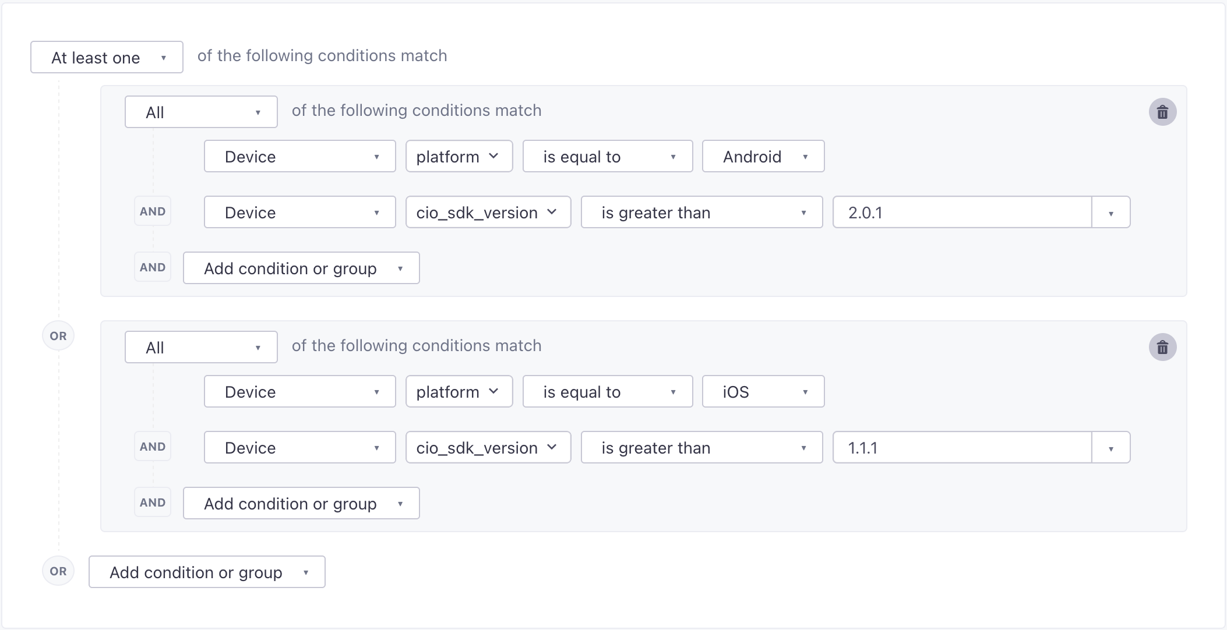1227x630 pixels.
Task: Click the 2.0.1 version input field
Action: tap(961, 212)
